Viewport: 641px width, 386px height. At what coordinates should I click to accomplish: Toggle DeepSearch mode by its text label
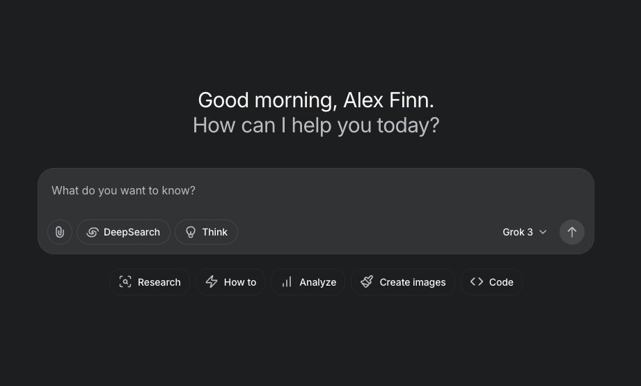pos(132,232)
